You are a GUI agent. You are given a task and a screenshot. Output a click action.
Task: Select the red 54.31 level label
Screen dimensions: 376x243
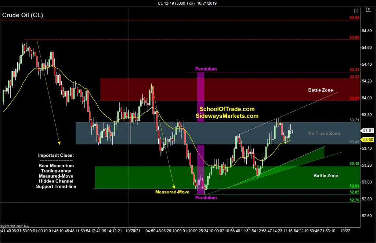pos(354,70)
